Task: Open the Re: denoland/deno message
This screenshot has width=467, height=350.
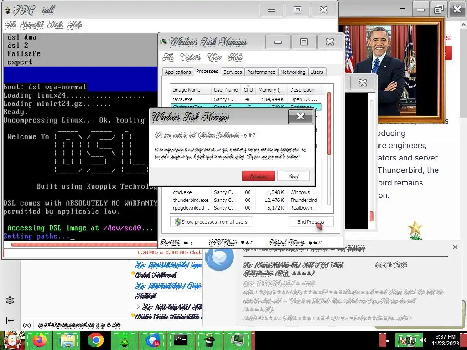Action: pyautogui.click(x=169, y=286)
